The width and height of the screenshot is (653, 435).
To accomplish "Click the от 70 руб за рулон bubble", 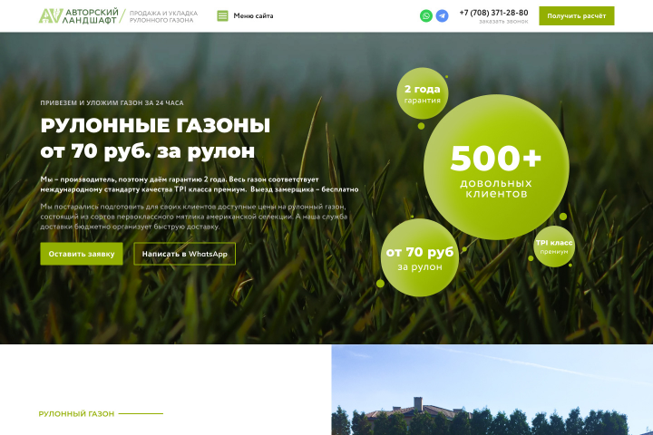I will point(420,257).
